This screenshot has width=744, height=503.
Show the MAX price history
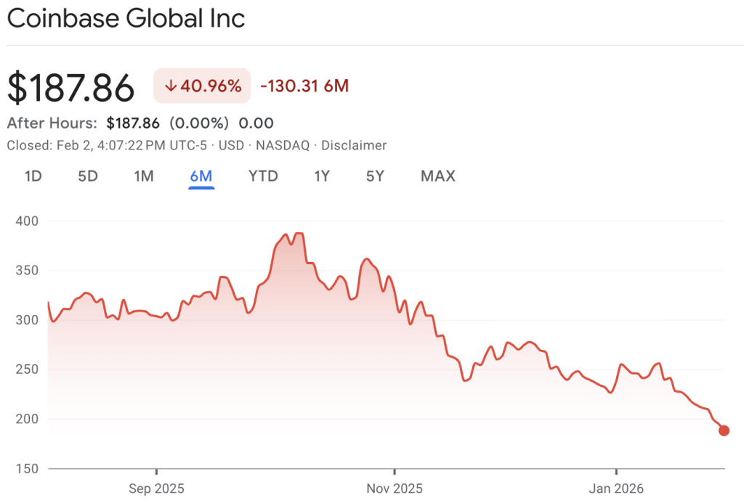point(438,176)
